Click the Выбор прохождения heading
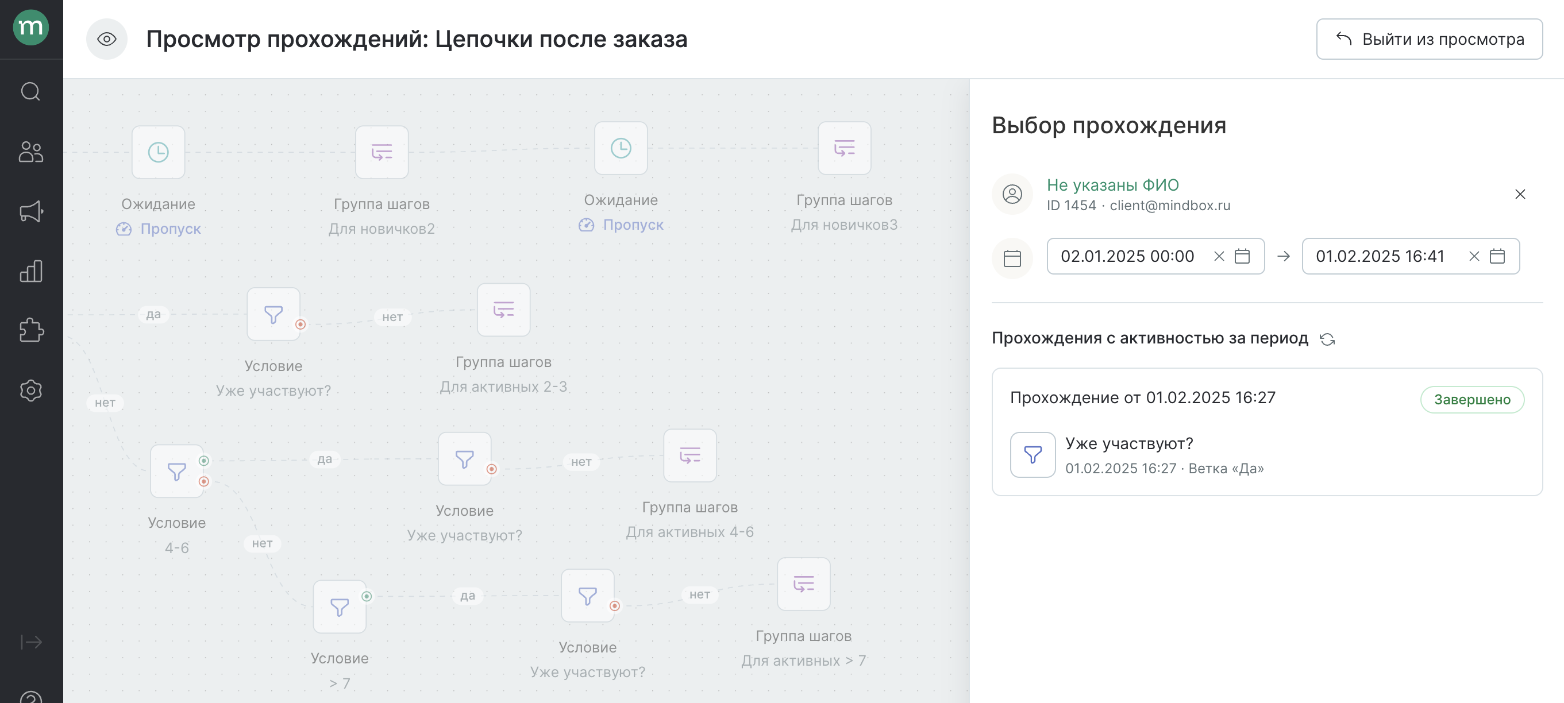Image resolution: width=1564 pixels, height=703 pixels. [1108, 125]
